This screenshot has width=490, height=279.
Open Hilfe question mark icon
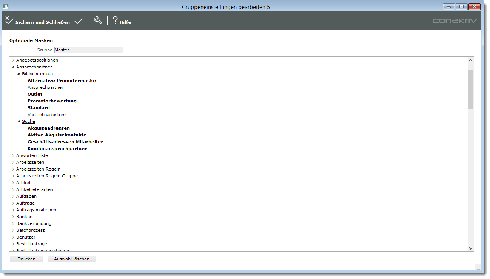click(115, 21)
